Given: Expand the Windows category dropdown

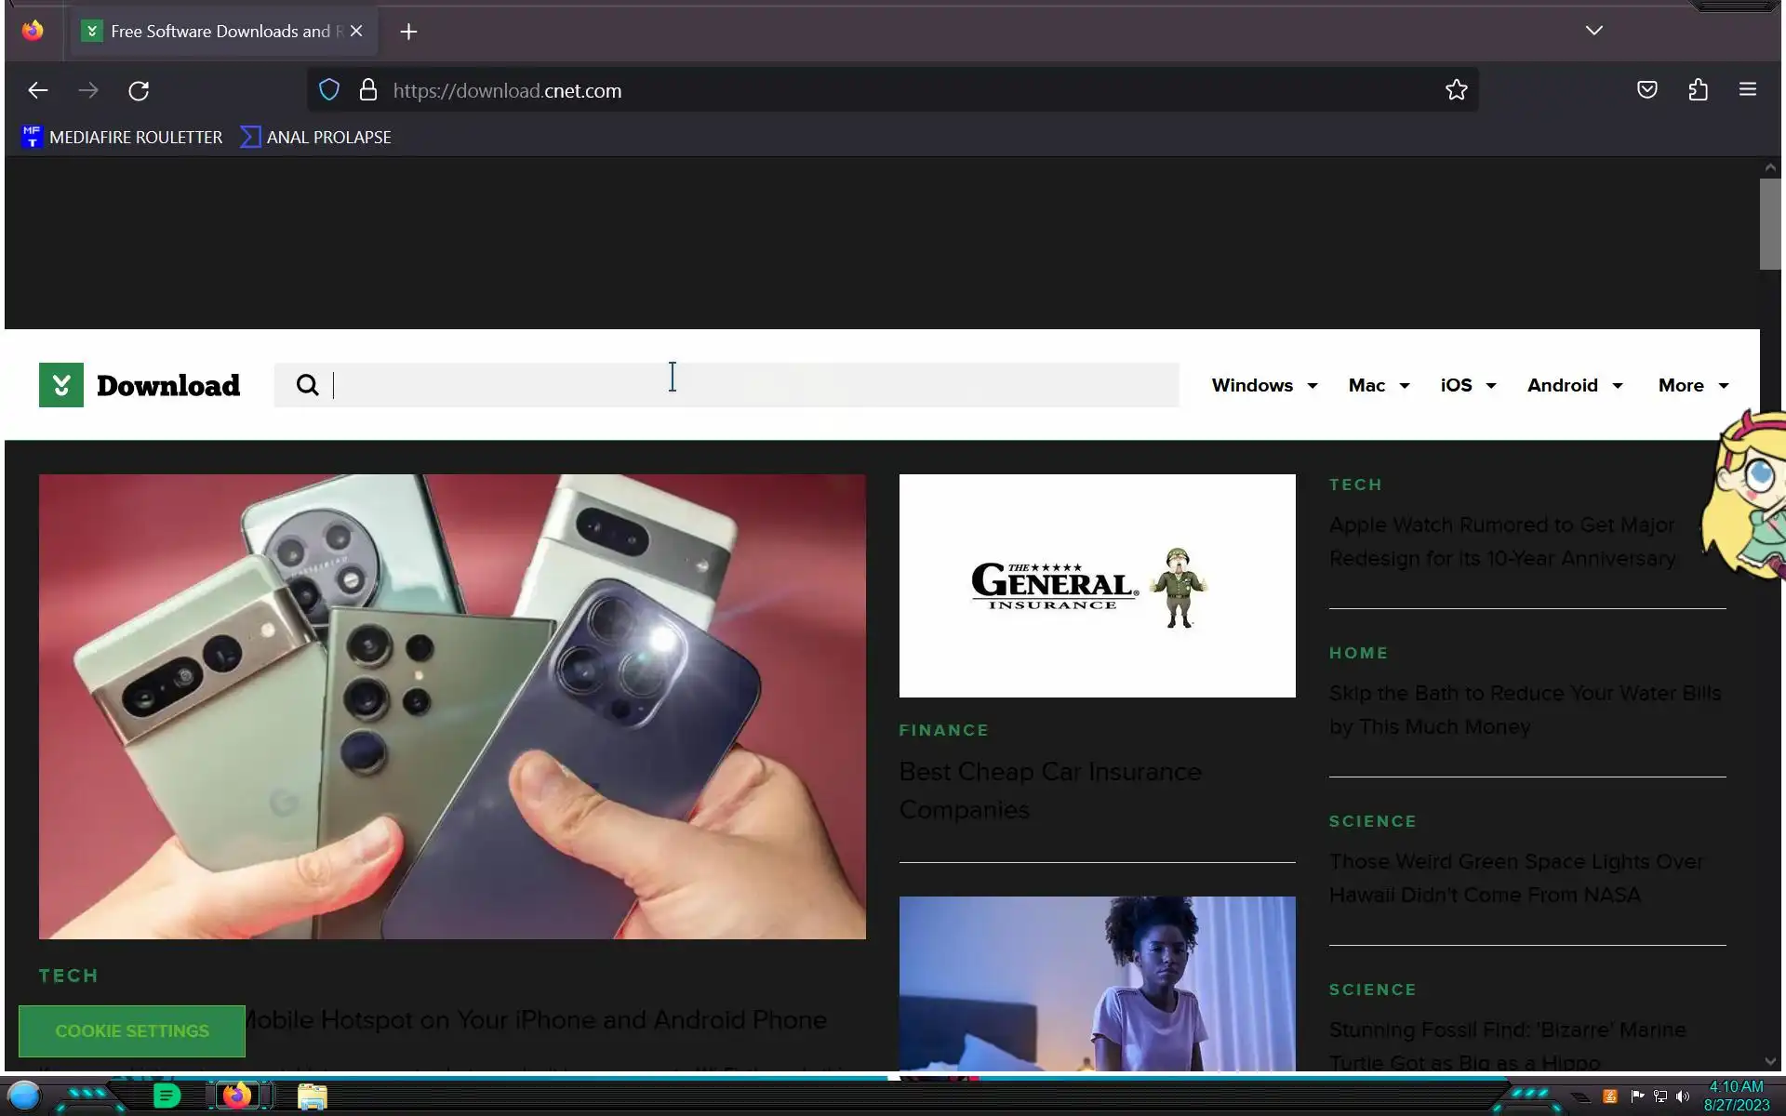Looking at the screenshot, I should coord(1264,385).
